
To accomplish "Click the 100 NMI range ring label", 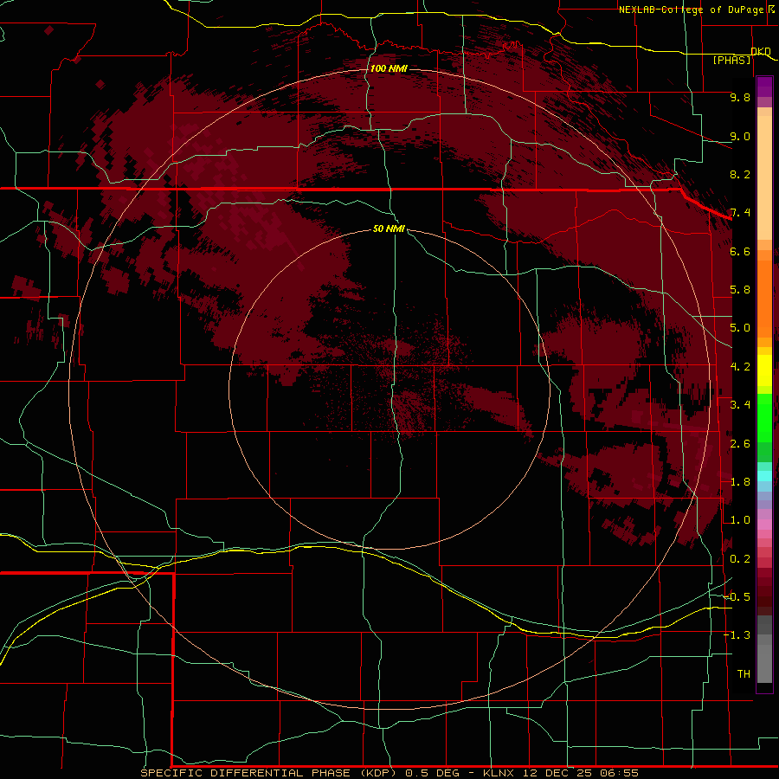I will click(389, 68).
